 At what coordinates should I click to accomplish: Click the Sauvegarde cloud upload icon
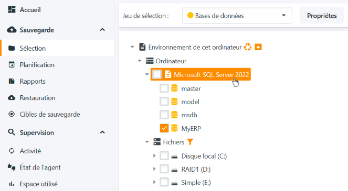pyautogui.click(x=12, y=30)
